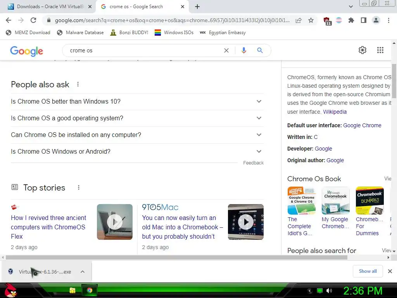This screenshot has width=397, height=298.
Task: Open Windows ISOs bookmark
Action: [x=174, y=33]
